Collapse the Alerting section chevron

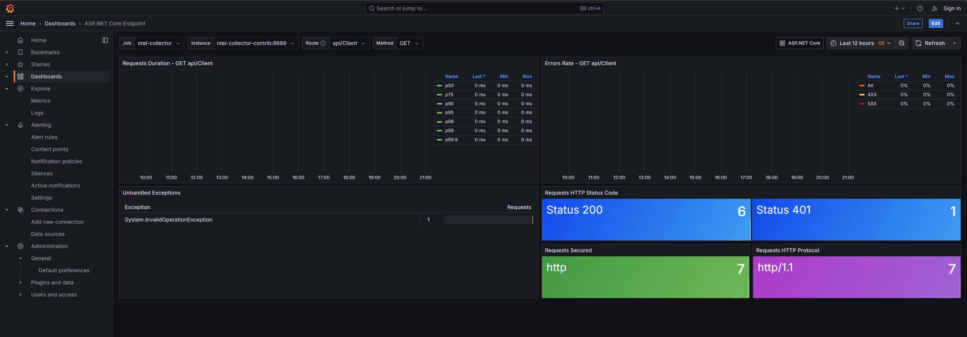pyautogui.click(x=7, y=125)
